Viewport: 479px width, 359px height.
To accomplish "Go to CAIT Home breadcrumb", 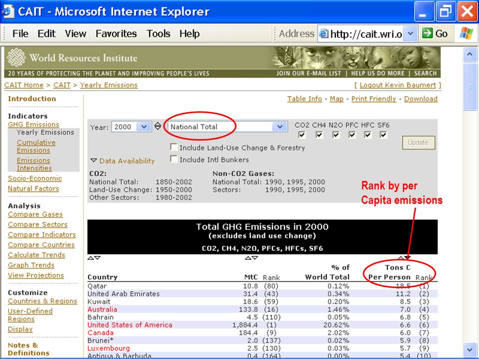I will (24, 85).
